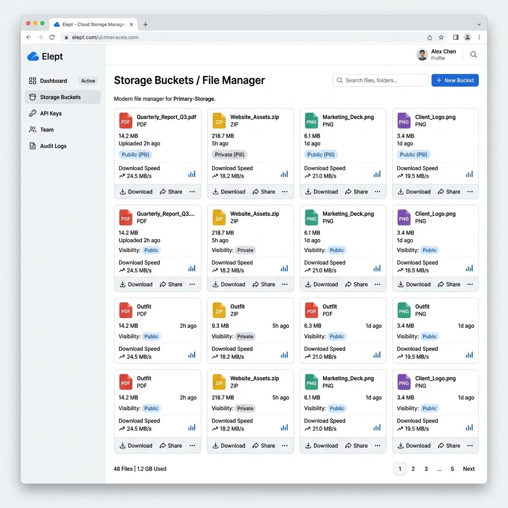Go to page 2
The height and width of the screenshot is (508, 508).
pos(413,469)
